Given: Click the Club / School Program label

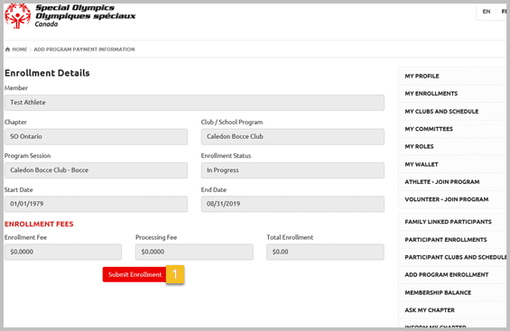Looking at the screenshot, I should [x=232, y=122].
